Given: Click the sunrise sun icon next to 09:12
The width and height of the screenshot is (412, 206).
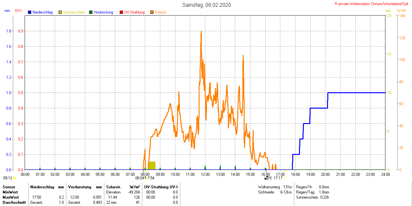Looking at the screenshot, I should 14,178.
